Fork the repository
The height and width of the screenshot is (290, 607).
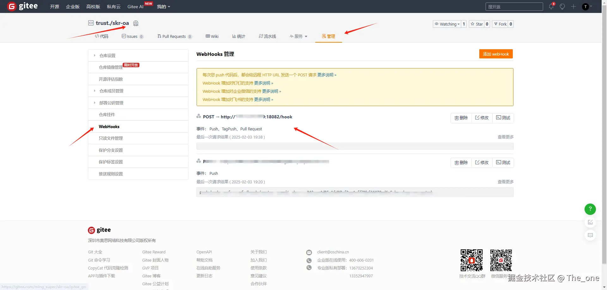[500, 24]
